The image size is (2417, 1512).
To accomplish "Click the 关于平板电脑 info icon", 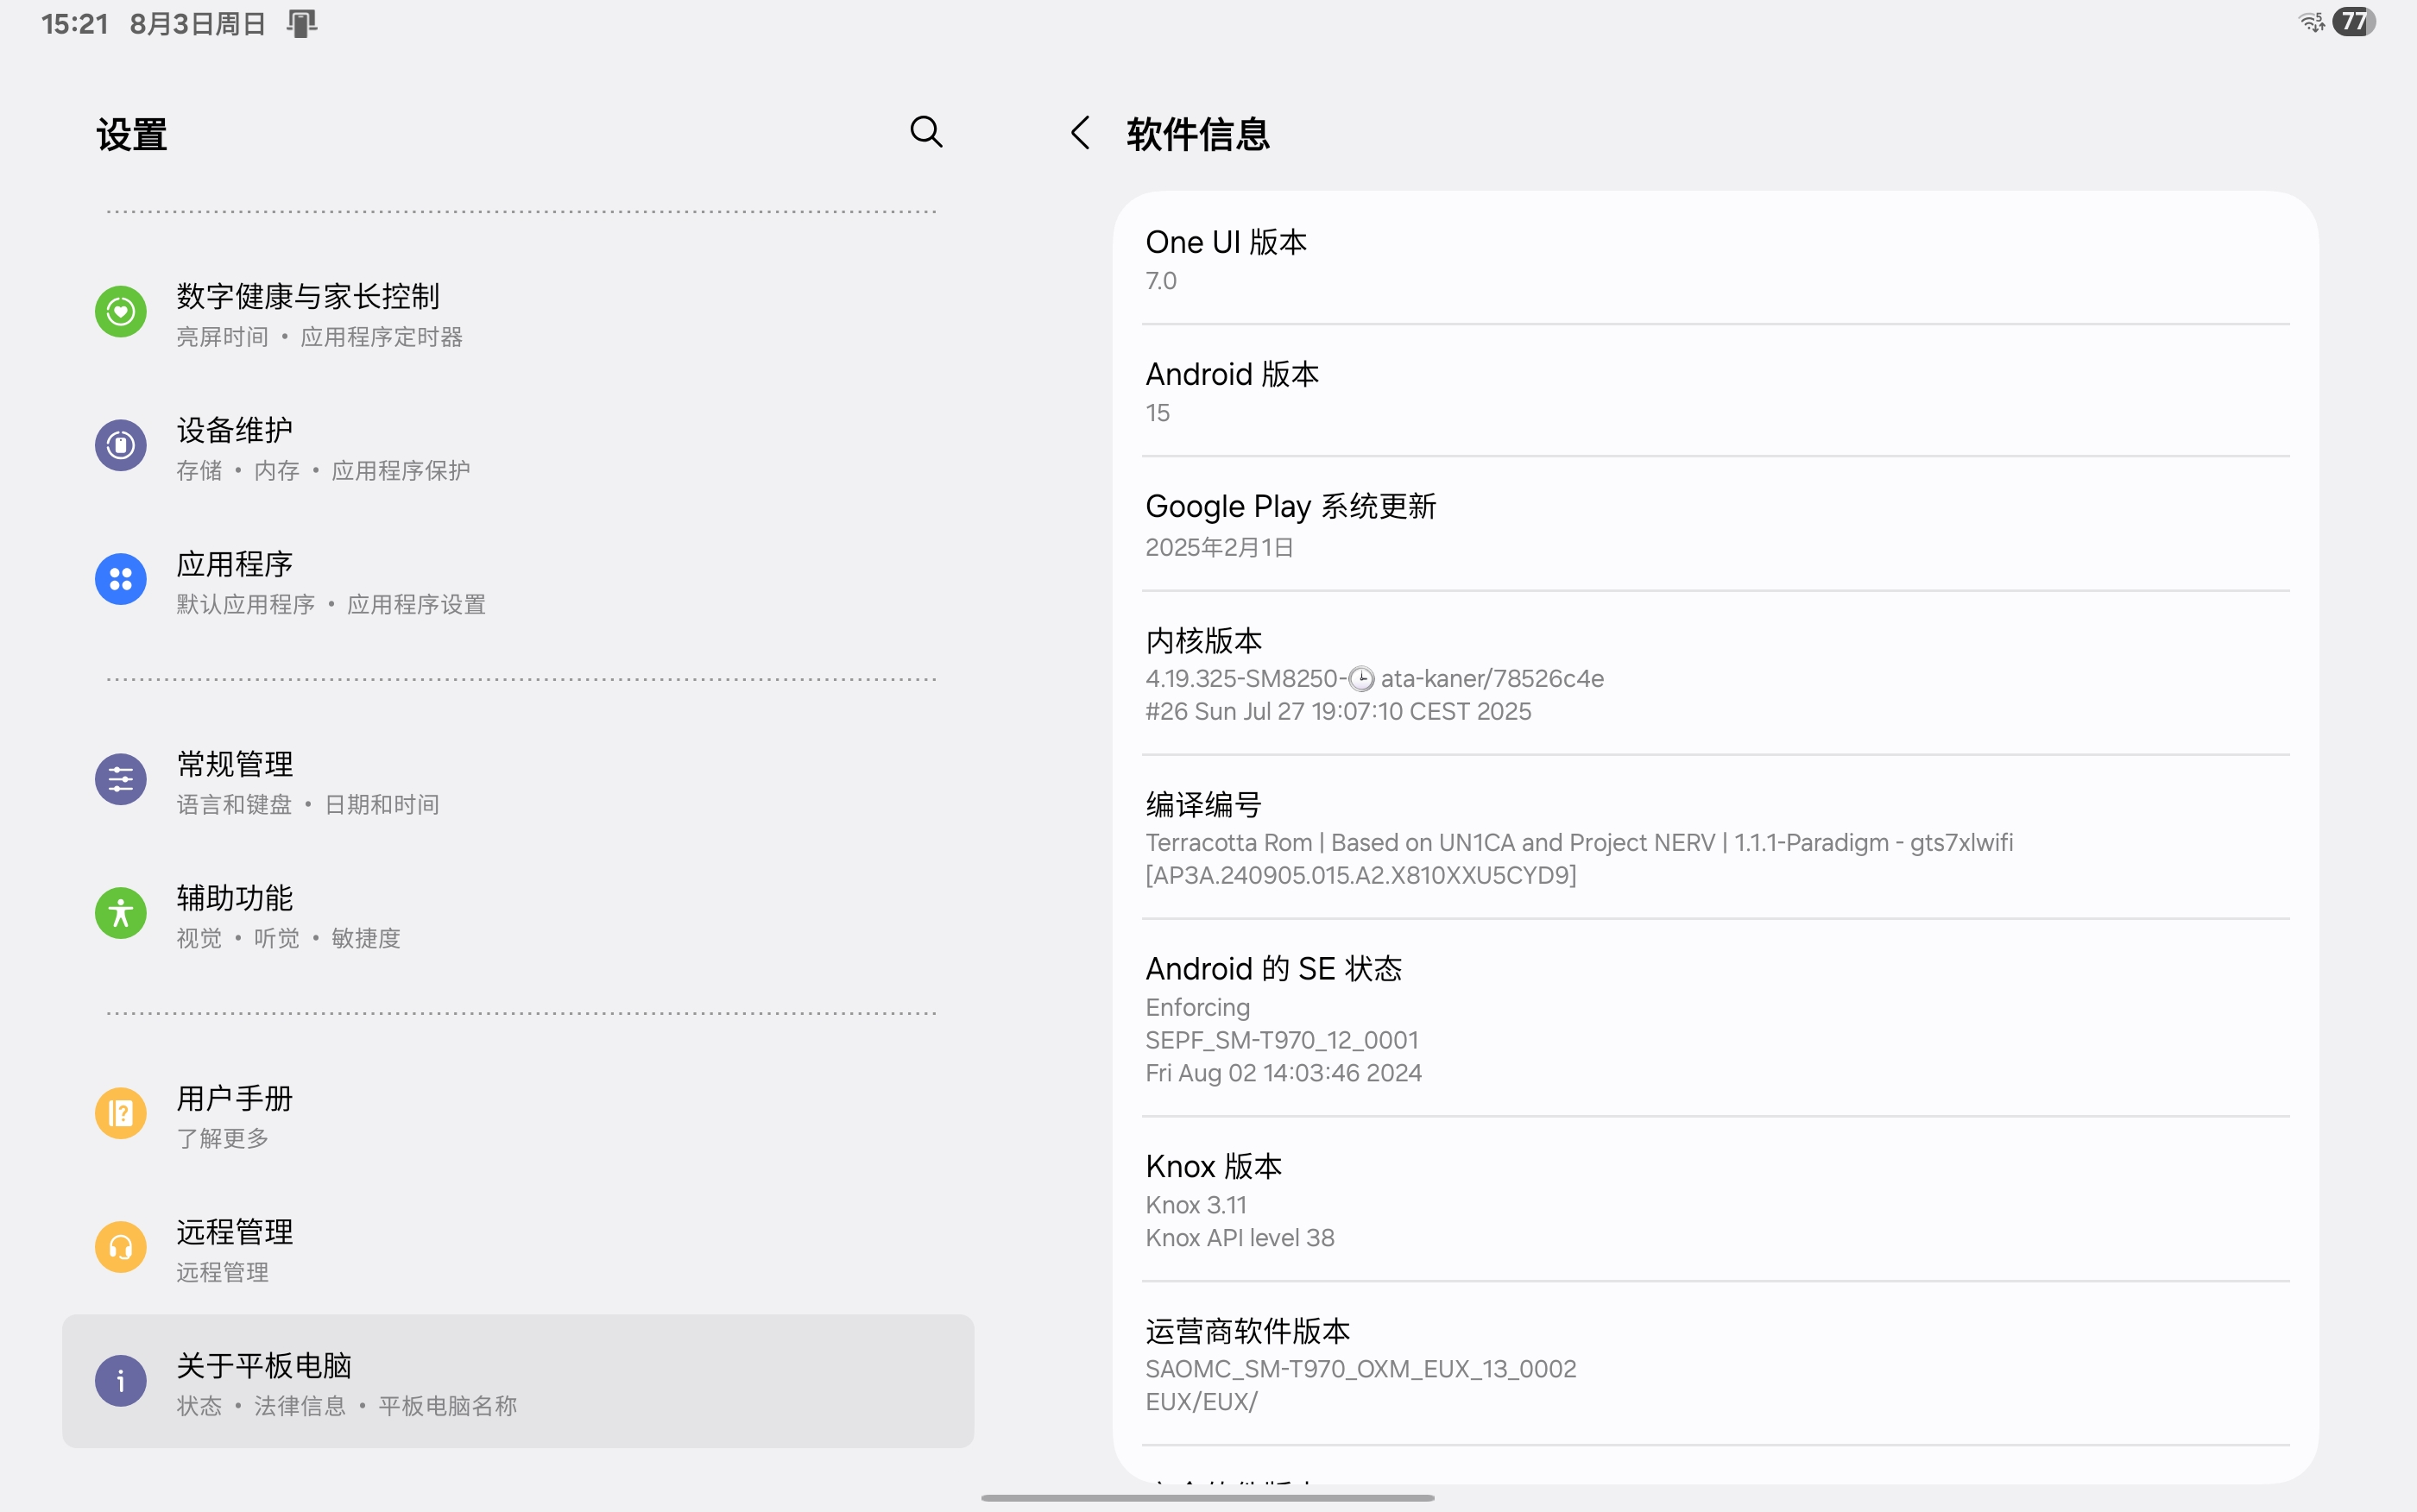I will [121, 1381].
